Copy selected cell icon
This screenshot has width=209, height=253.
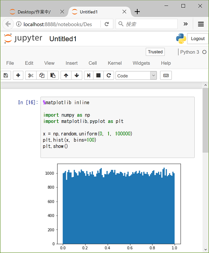coord(42,75)
